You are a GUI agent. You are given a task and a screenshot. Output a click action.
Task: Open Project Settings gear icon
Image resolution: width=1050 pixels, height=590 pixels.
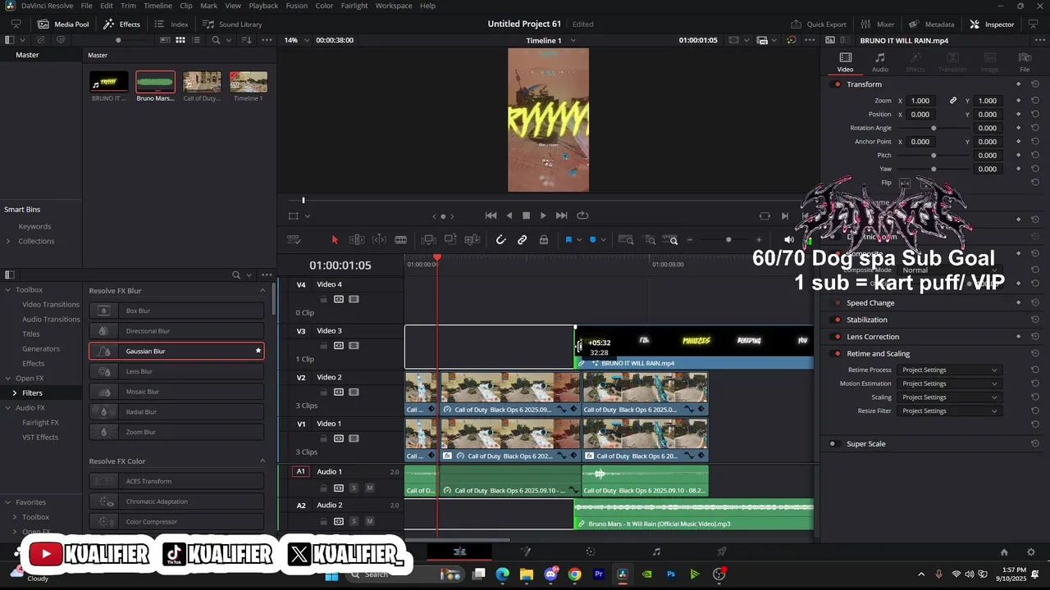tap(1031, 551)
